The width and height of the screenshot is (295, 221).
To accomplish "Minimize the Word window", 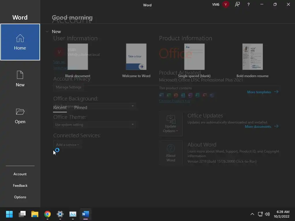I will [x=262, y=4].
